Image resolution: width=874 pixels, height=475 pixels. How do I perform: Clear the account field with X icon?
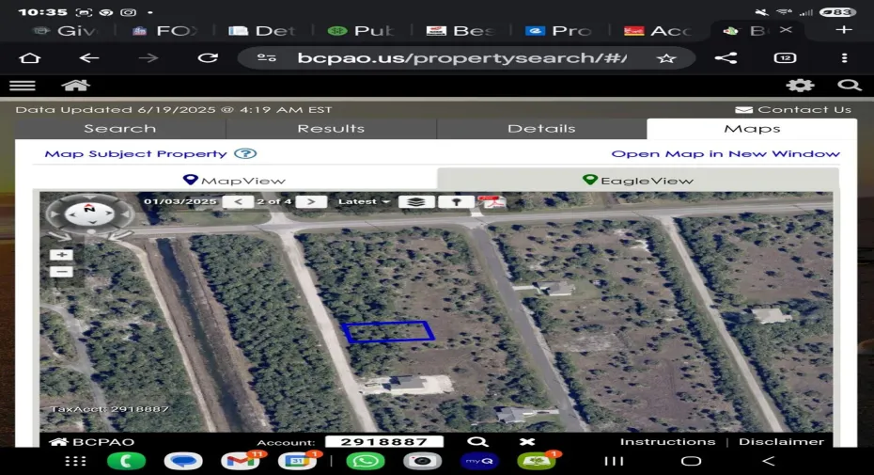(527, 441)
